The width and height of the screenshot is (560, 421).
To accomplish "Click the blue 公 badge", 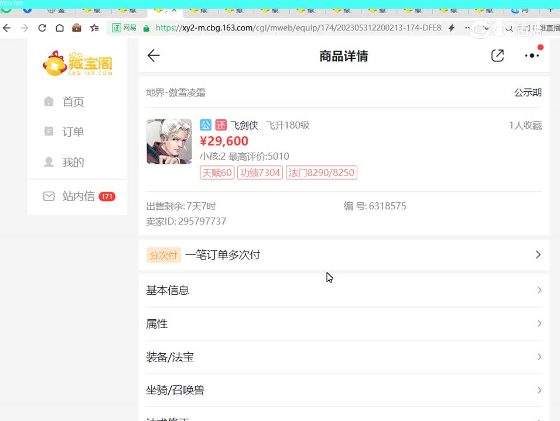I will pos(206,125).
